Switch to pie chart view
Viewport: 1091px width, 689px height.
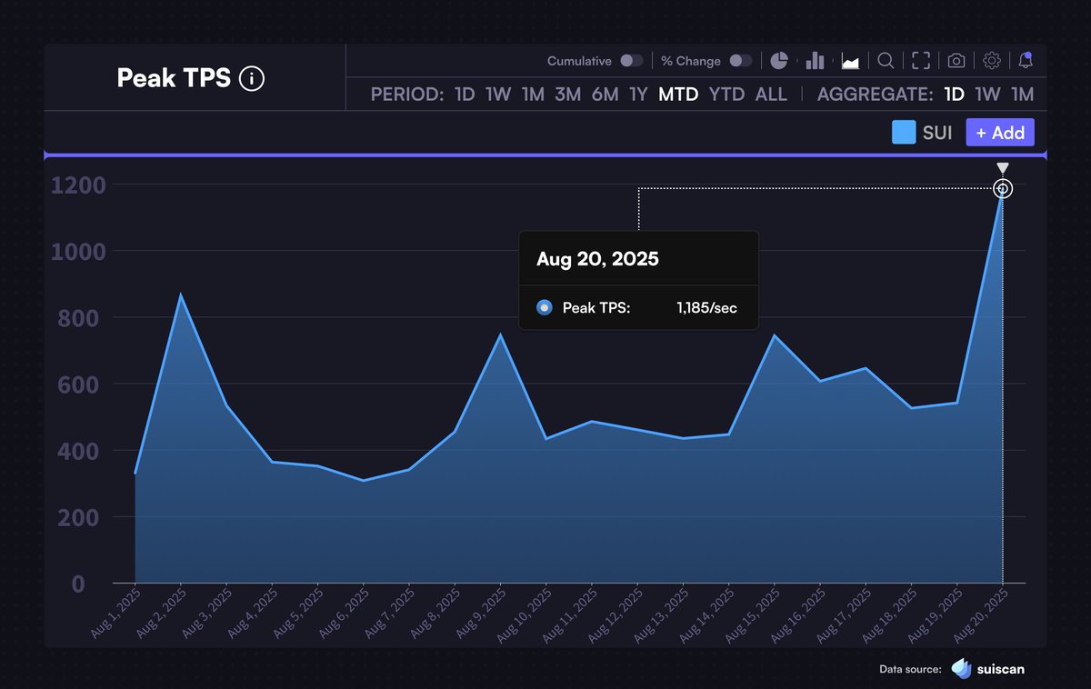coord(779,61)
